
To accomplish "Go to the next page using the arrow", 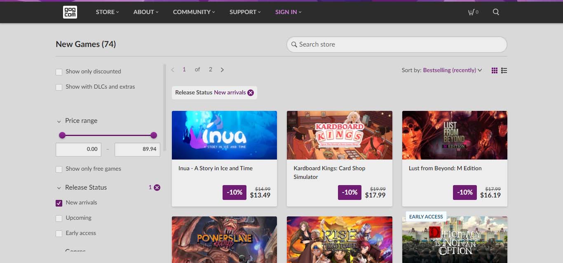I will (222, 70).
